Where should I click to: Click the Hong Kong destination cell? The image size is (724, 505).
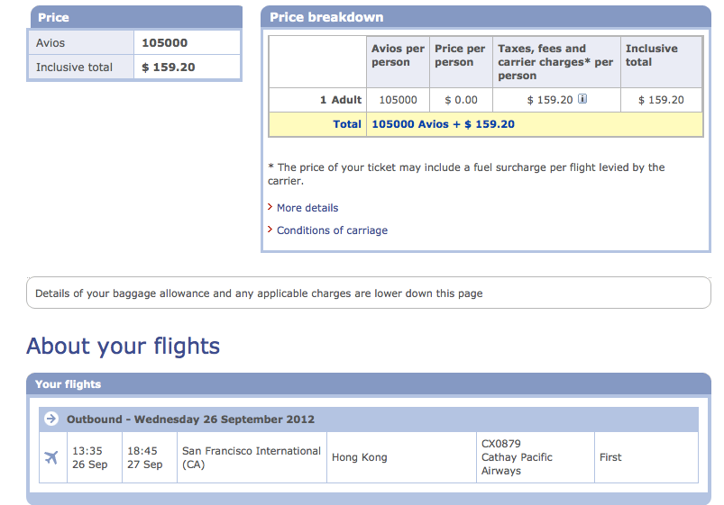401,457
